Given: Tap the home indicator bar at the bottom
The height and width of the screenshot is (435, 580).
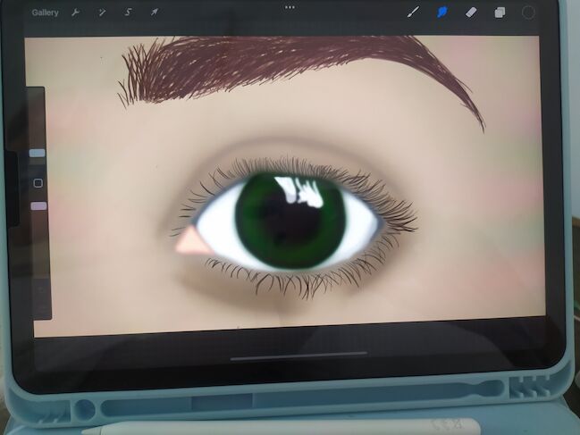Looking at the screenshot, I should (298, 356).
